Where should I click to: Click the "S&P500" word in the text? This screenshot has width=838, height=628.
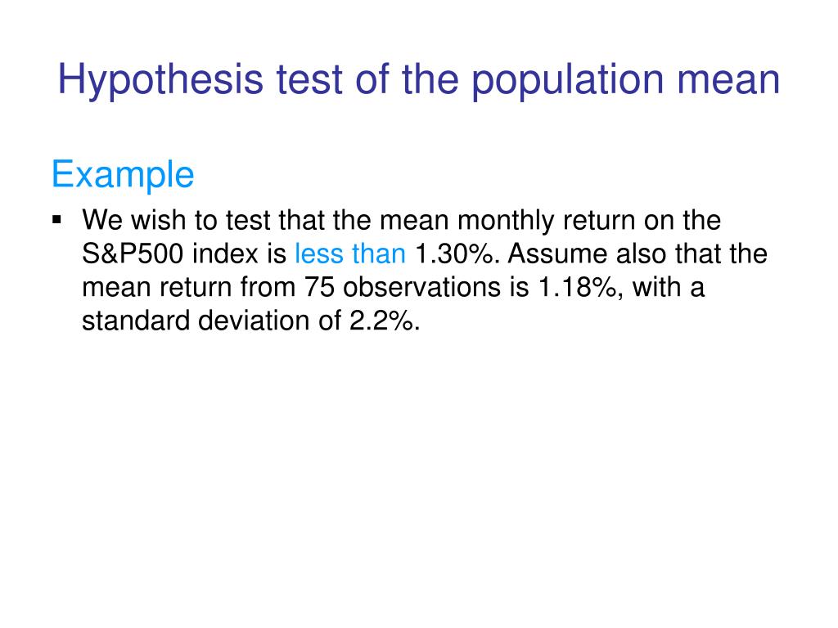(133, 253)
